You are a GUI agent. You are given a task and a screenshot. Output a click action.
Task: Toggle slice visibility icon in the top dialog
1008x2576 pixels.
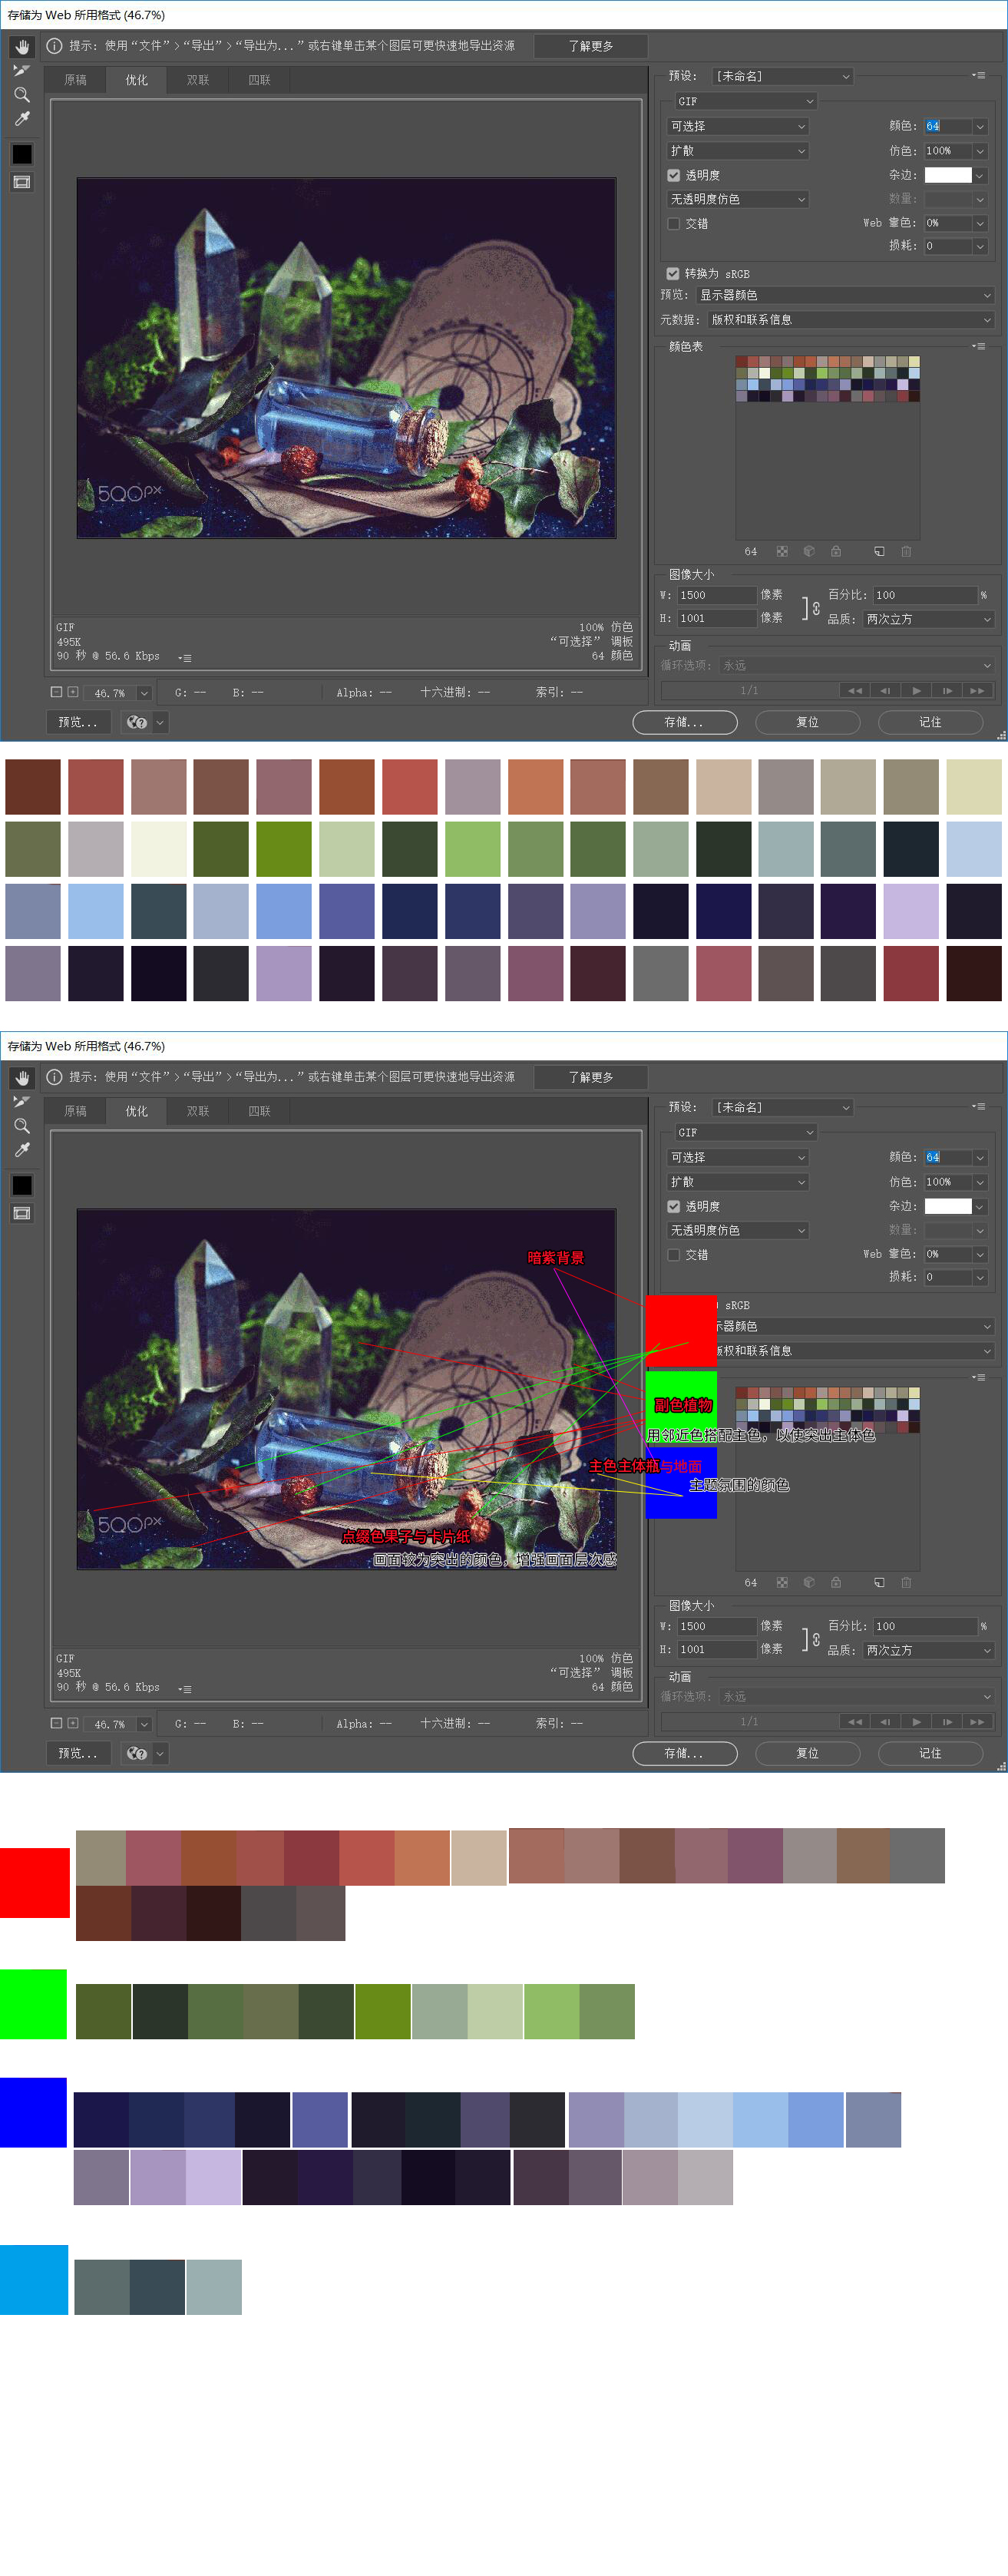click(22, 182)
